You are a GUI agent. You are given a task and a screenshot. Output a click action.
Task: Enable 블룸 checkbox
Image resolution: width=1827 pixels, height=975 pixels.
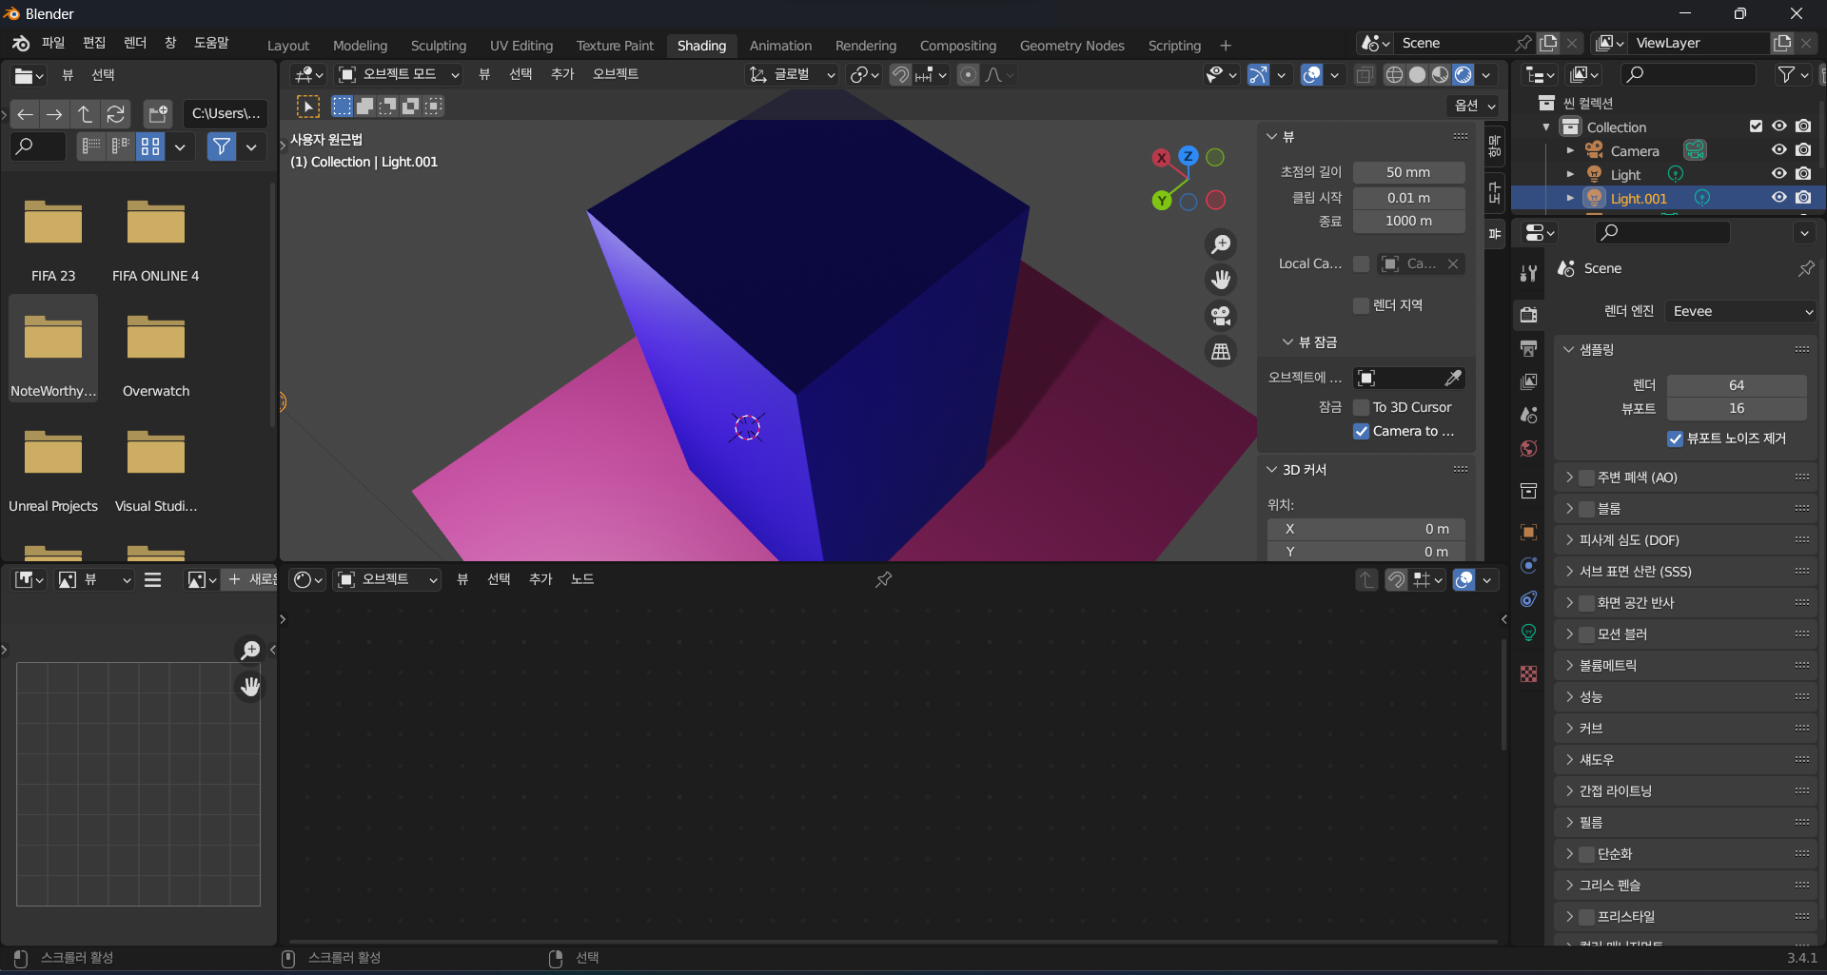(1586, 509)
